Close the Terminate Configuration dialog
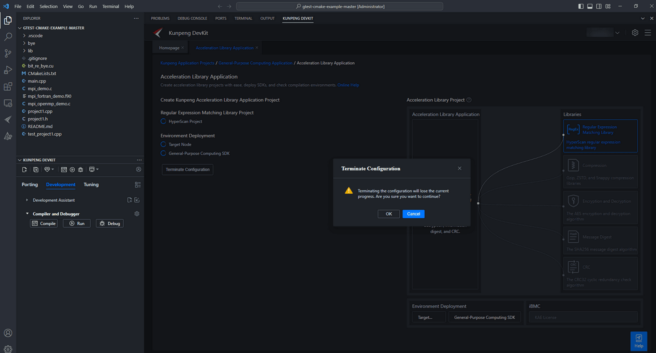 (459, 168)
